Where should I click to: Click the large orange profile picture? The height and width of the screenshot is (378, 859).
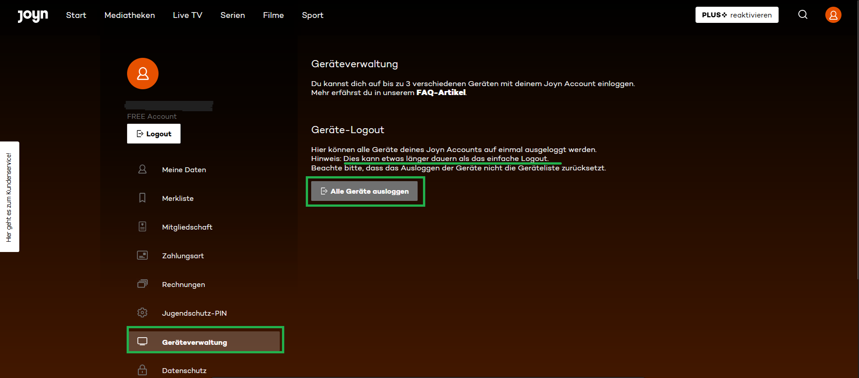click(143, 74)
